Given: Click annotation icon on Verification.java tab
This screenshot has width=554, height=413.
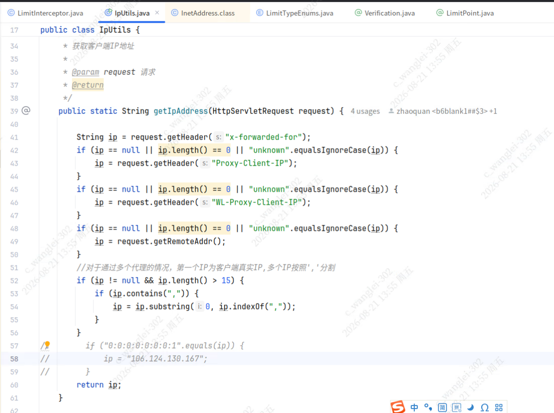Looking at the screenshot, I should point(358,13).
